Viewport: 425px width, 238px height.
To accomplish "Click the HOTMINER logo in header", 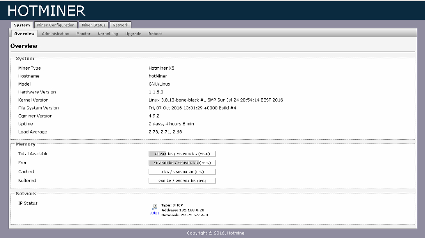I will tap(47, 10).
